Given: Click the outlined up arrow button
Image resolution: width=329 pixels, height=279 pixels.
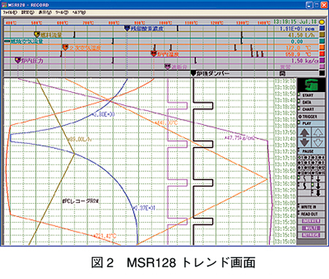Looking at the screenshot, I should coord(318,132).
